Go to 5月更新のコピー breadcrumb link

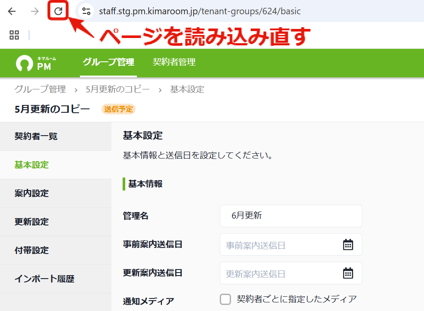pyautogui.click(x=117, y=89)
